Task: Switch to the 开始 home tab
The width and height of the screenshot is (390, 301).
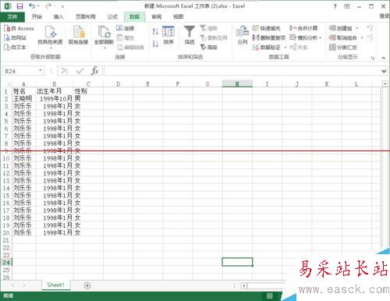Action: pos(37,17)
